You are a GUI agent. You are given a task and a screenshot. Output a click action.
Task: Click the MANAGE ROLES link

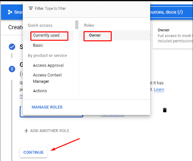tap(47, 107)
